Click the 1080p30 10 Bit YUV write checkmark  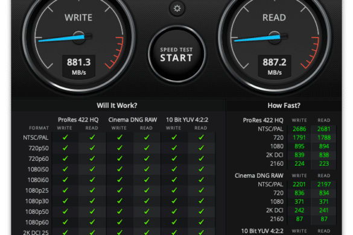(174, 201)
